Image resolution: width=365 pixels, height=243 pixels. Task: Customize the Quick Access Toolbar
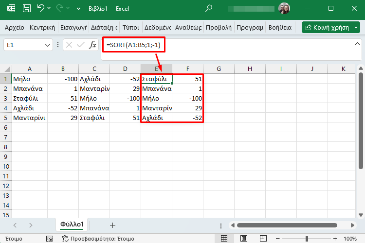(x=78, y=9)
